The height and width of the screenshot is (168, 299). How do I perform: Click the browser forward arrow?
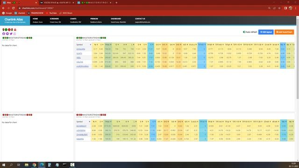click(x=8, y=8)
